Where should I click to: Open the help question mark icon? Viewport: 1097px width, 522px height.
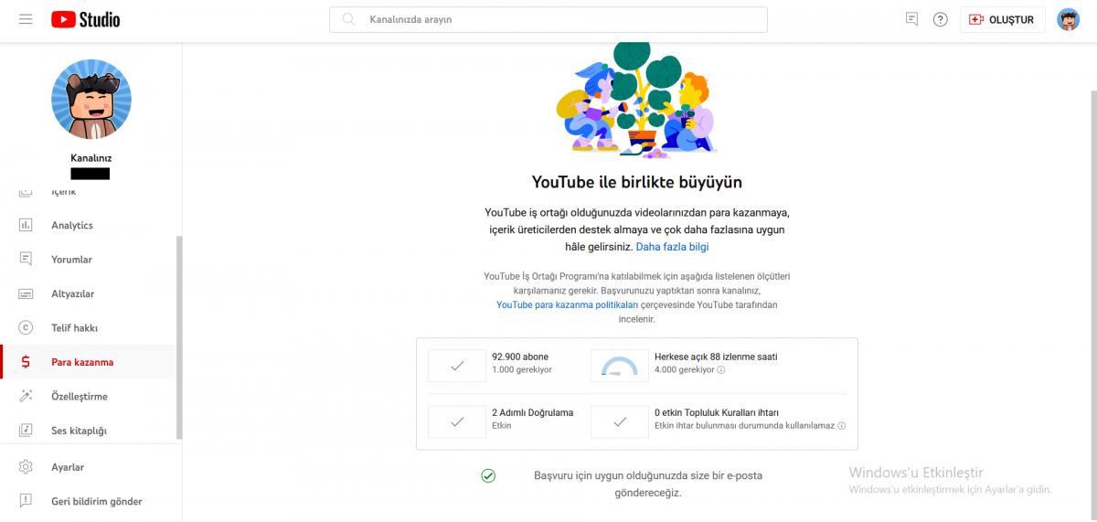[x=941, y=19]
